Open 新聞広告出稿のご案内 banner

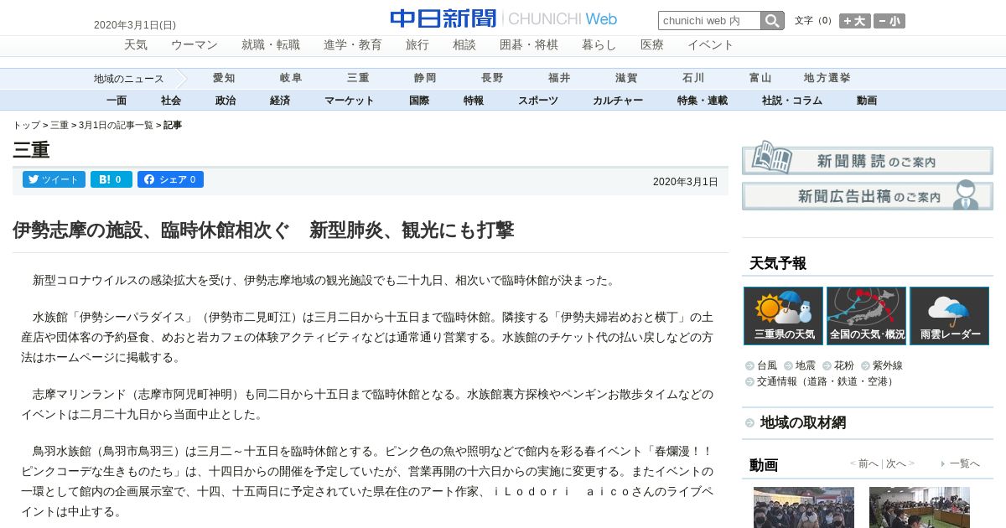[868, 194]
